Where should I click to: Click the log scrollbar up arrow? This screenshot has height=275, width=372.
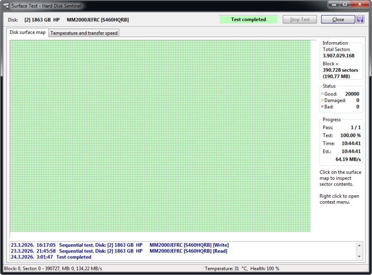click(x=359, y=246)
